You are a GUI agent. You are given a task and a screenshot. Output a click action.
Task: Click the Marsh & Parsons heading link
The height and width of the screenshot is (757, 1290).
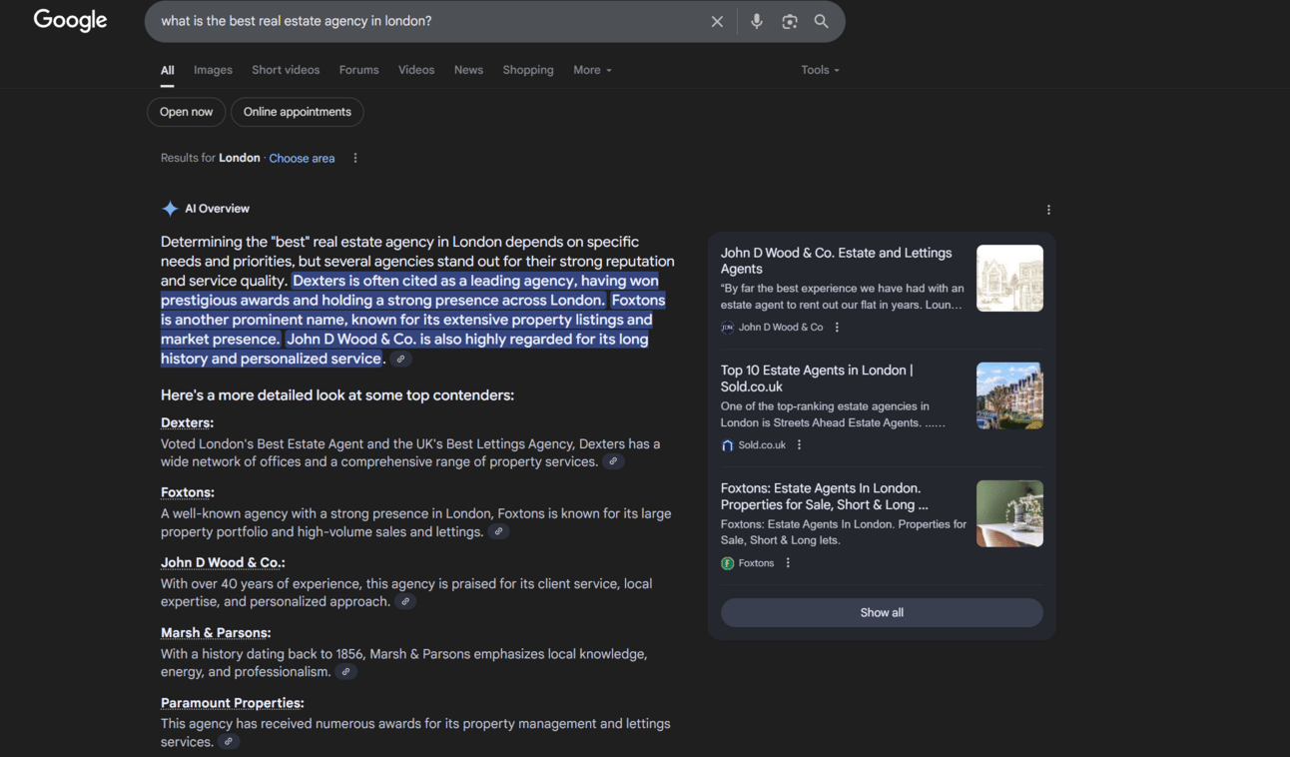[x=216, y=632]
